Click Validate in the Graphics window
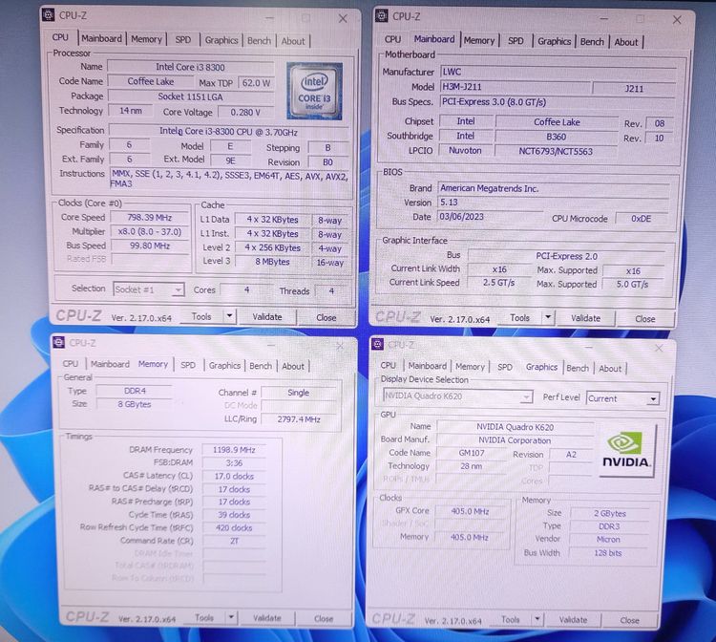This screenshot has height=642, width=716. 573,620
